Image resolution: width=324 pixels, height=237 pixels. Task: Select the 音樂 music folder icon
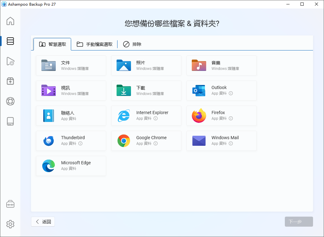(199, 65)
